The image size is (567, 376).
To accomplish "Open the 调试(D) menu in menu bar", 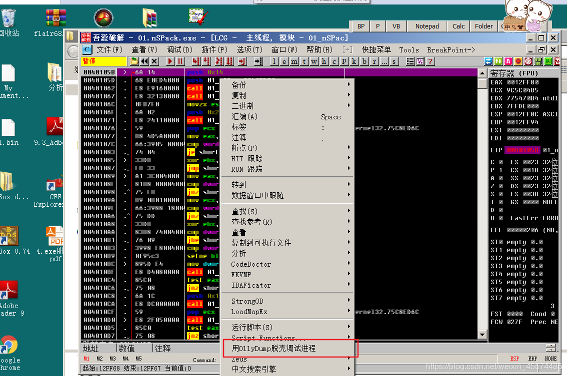I will pos(179,49).
